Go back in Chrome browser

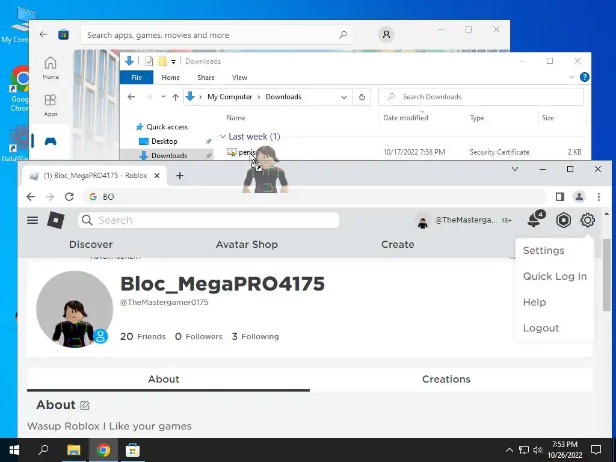[x=31, y=197]
